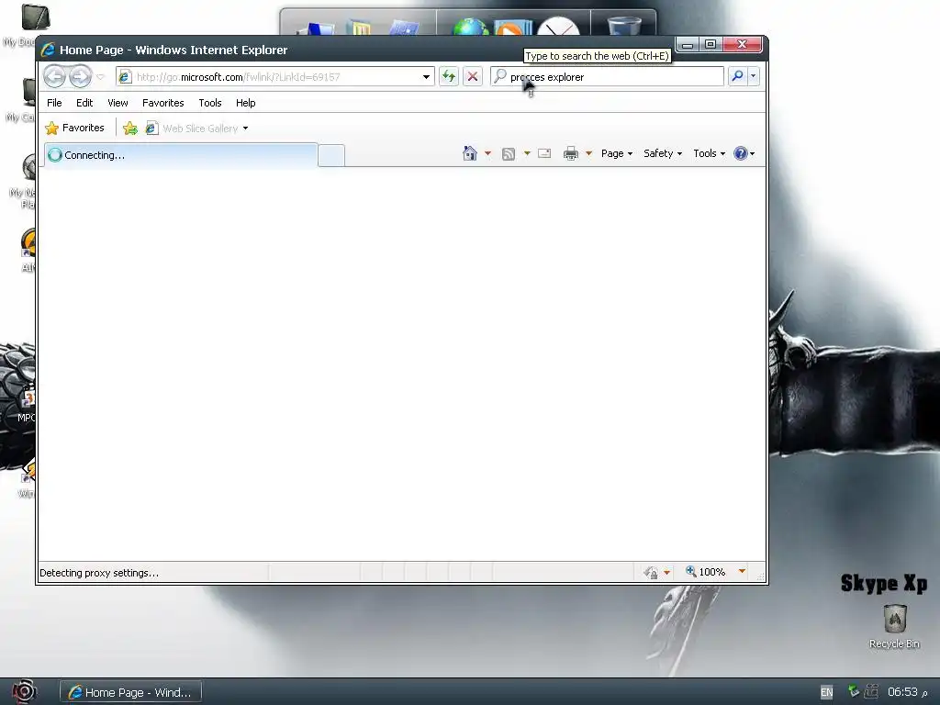
Task: Open the Help menu
Action: pos(245,103)
